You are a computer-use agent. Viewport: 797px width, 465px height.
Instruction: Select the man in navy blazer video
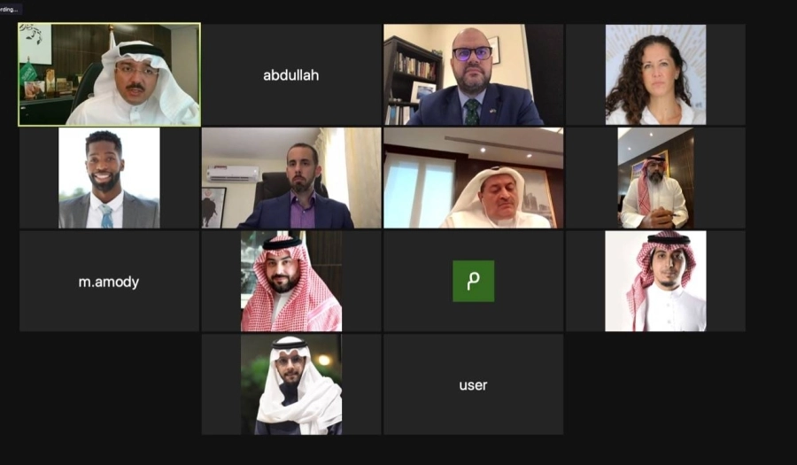[x=291, y=178]
